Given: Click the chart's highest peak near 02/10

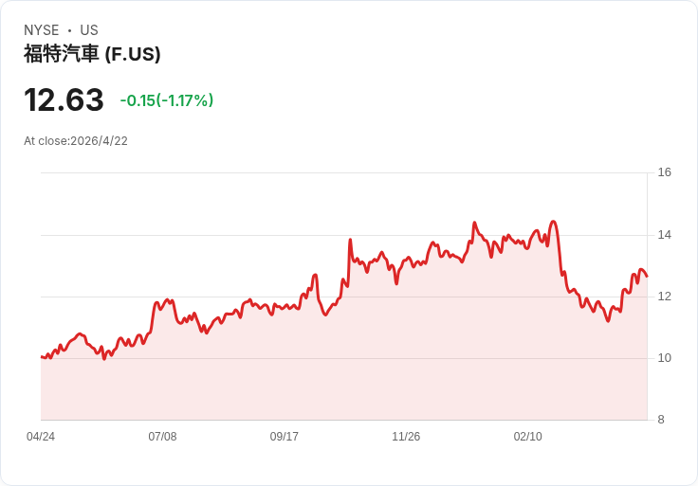Looking at the screenshot, I should 553,222.
